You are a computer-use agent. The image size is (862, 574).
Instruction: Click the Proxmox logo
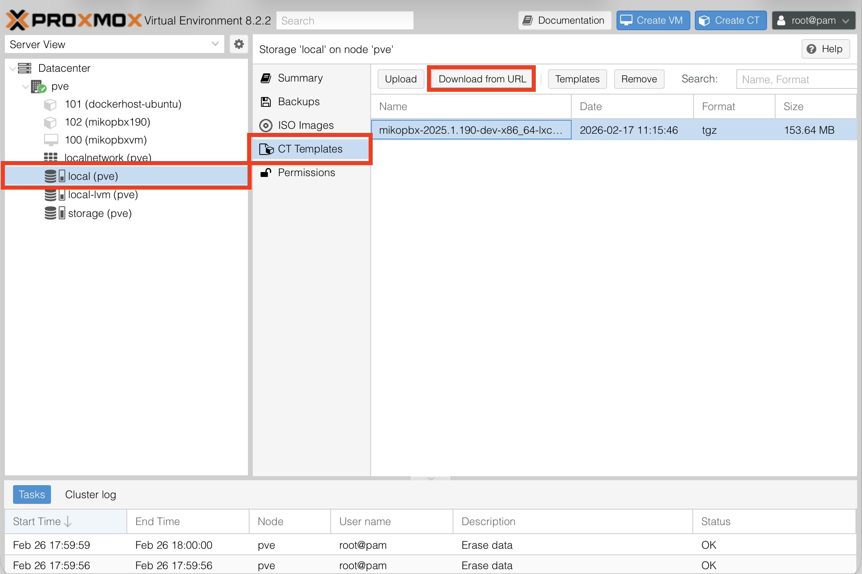click(73, 20)
